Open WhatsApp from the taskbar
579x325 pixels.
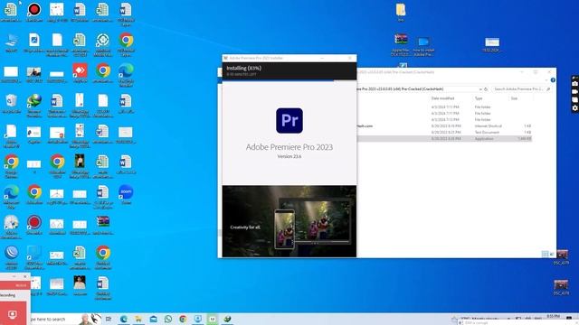click(168, 319)
